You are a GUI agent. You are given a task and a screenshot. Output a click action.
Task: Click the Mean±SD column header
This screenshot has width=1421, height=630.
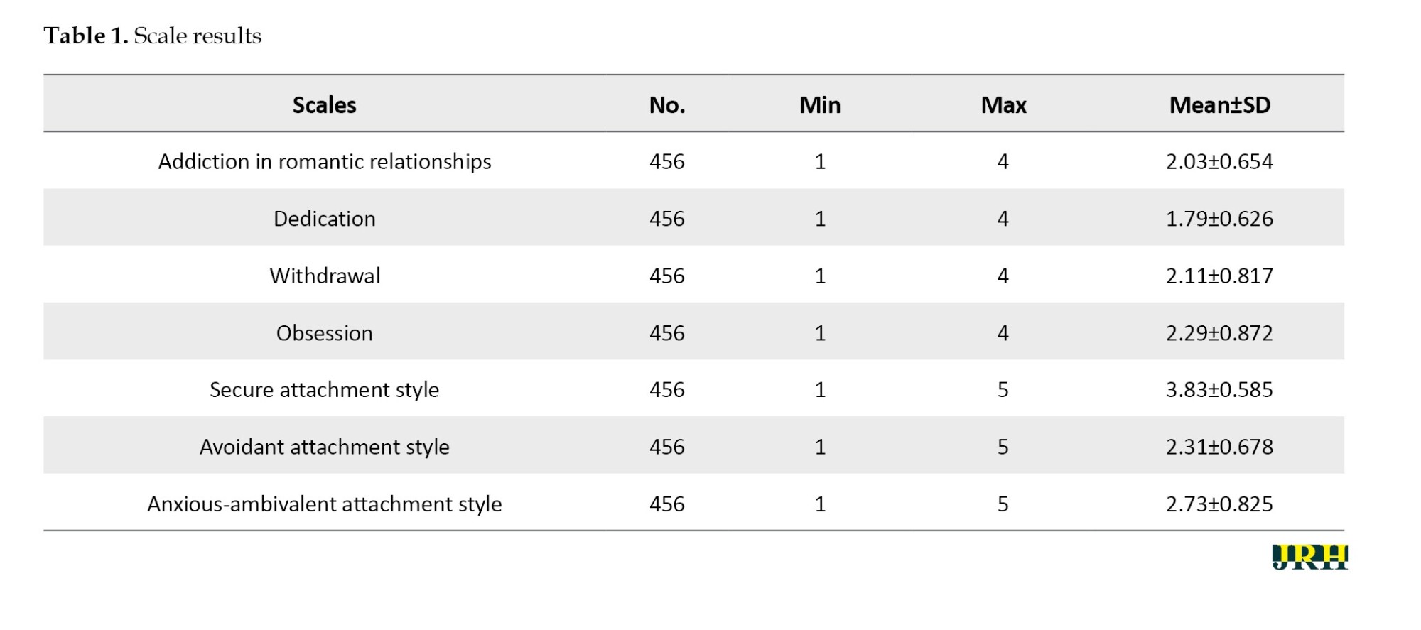point(1220,105)
